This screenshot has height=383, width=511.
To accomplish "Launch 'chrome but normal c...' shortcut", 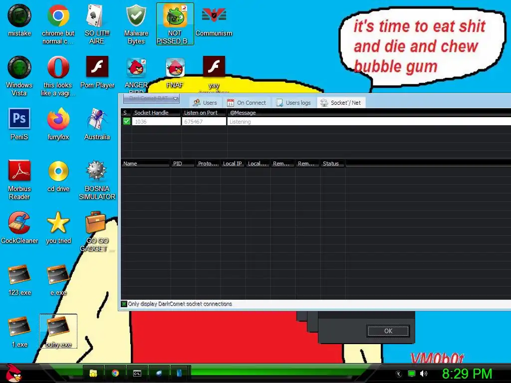I will tap(58, 24).
